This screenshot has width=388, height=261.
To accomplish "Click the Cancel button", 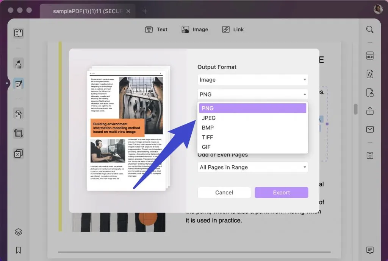I will coord(224,193).
